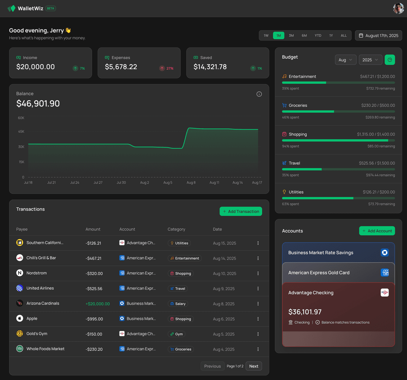Click the WalletWiz logo icon
Image resolution: width=407 pixels, height=380 pixels.
[x=12, y=8]
